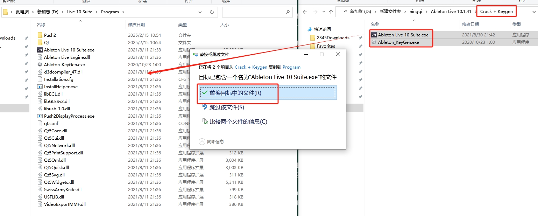Click the pin icon beside Favorites

pyautogui.click(x=360, y=46)
